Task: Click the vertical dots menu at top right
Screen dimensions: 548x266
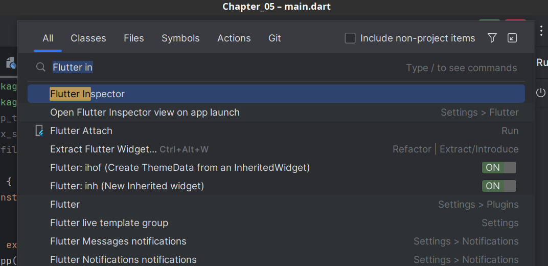Action: pyautogui.click(x=541, y=30)
